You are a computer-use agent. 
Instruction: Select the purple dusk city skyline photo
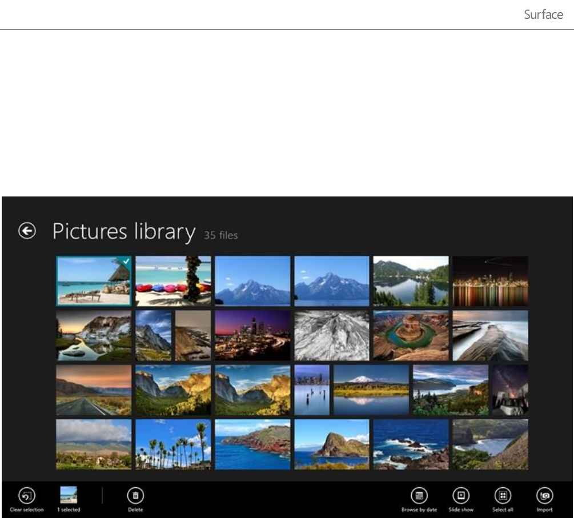click(x=252, y=335)
